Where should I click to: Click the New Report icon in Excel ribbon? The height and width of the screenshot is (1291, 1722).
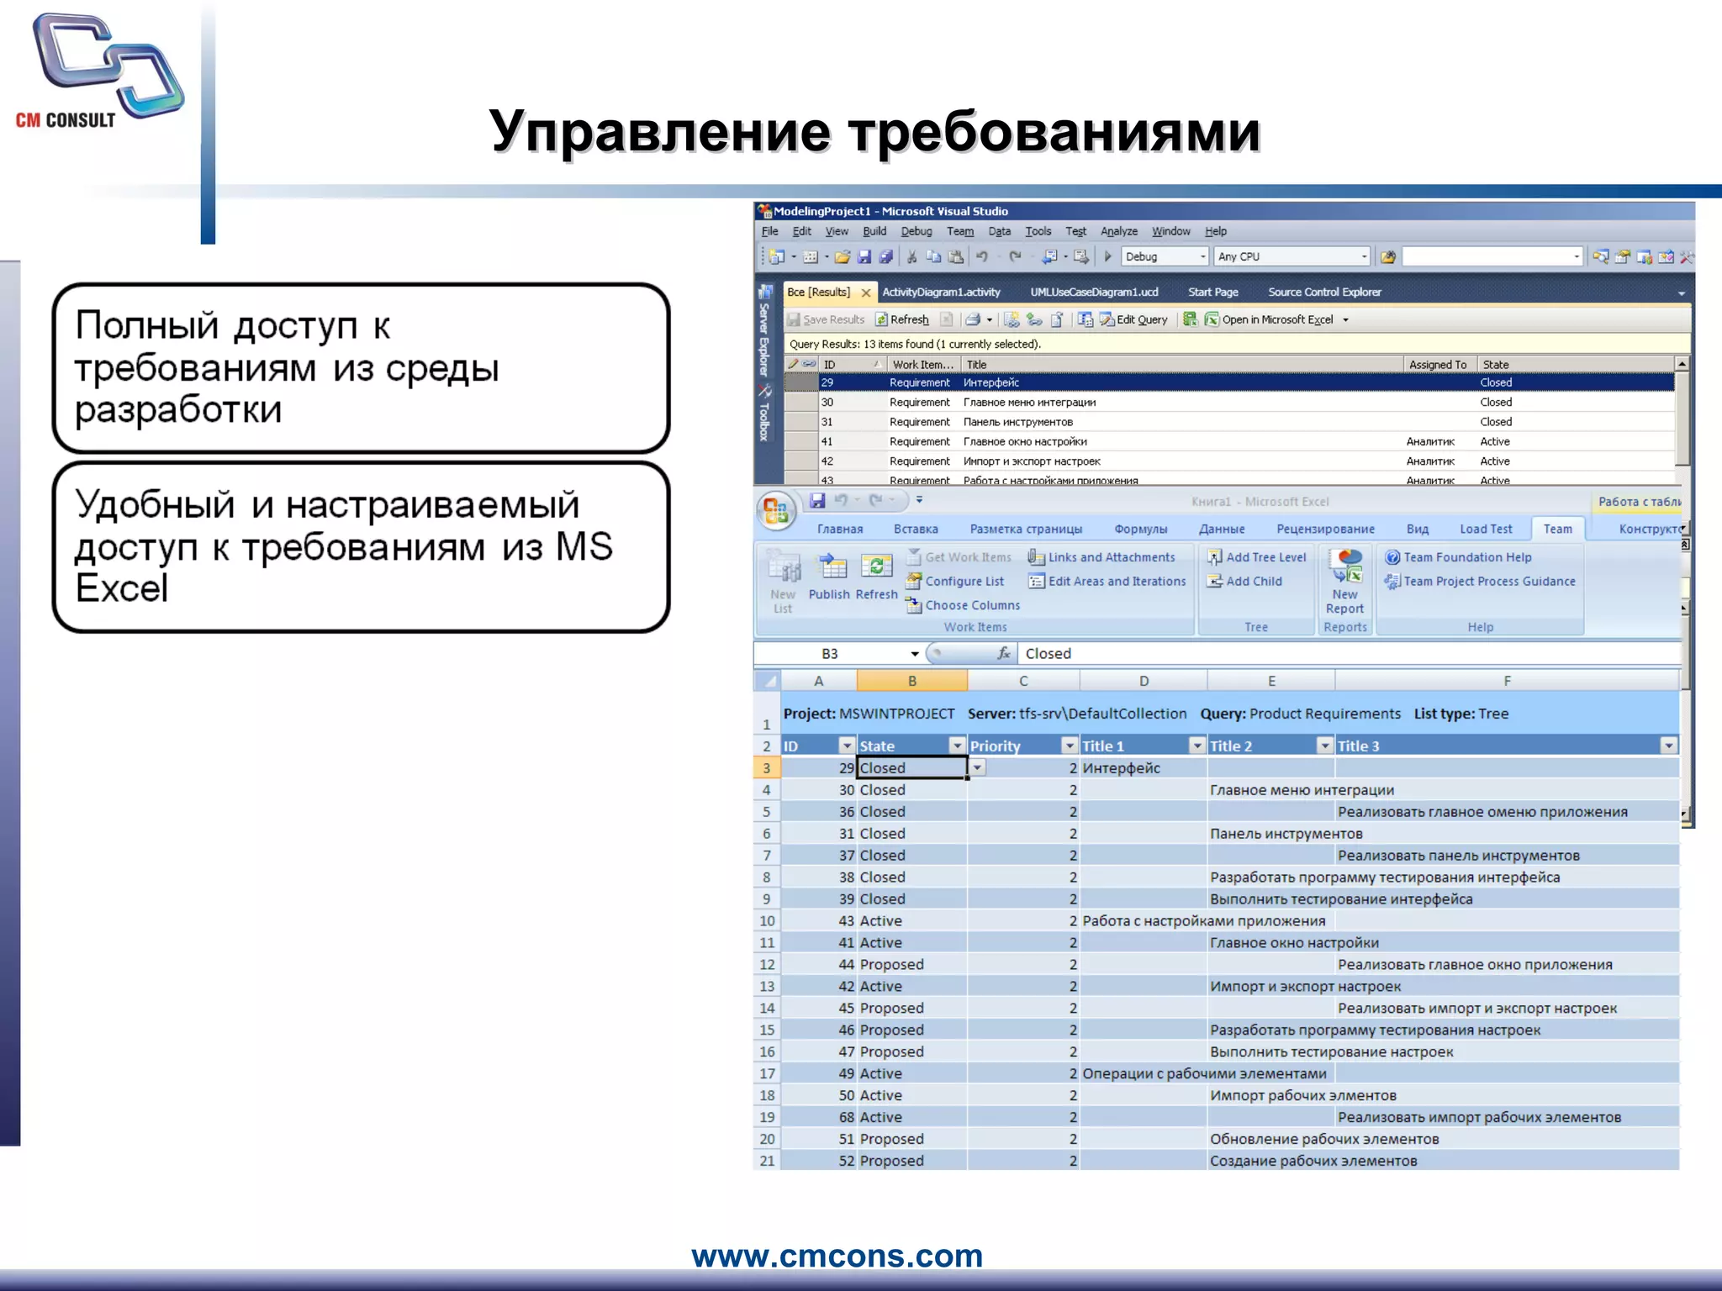(x=1347, y=567)
